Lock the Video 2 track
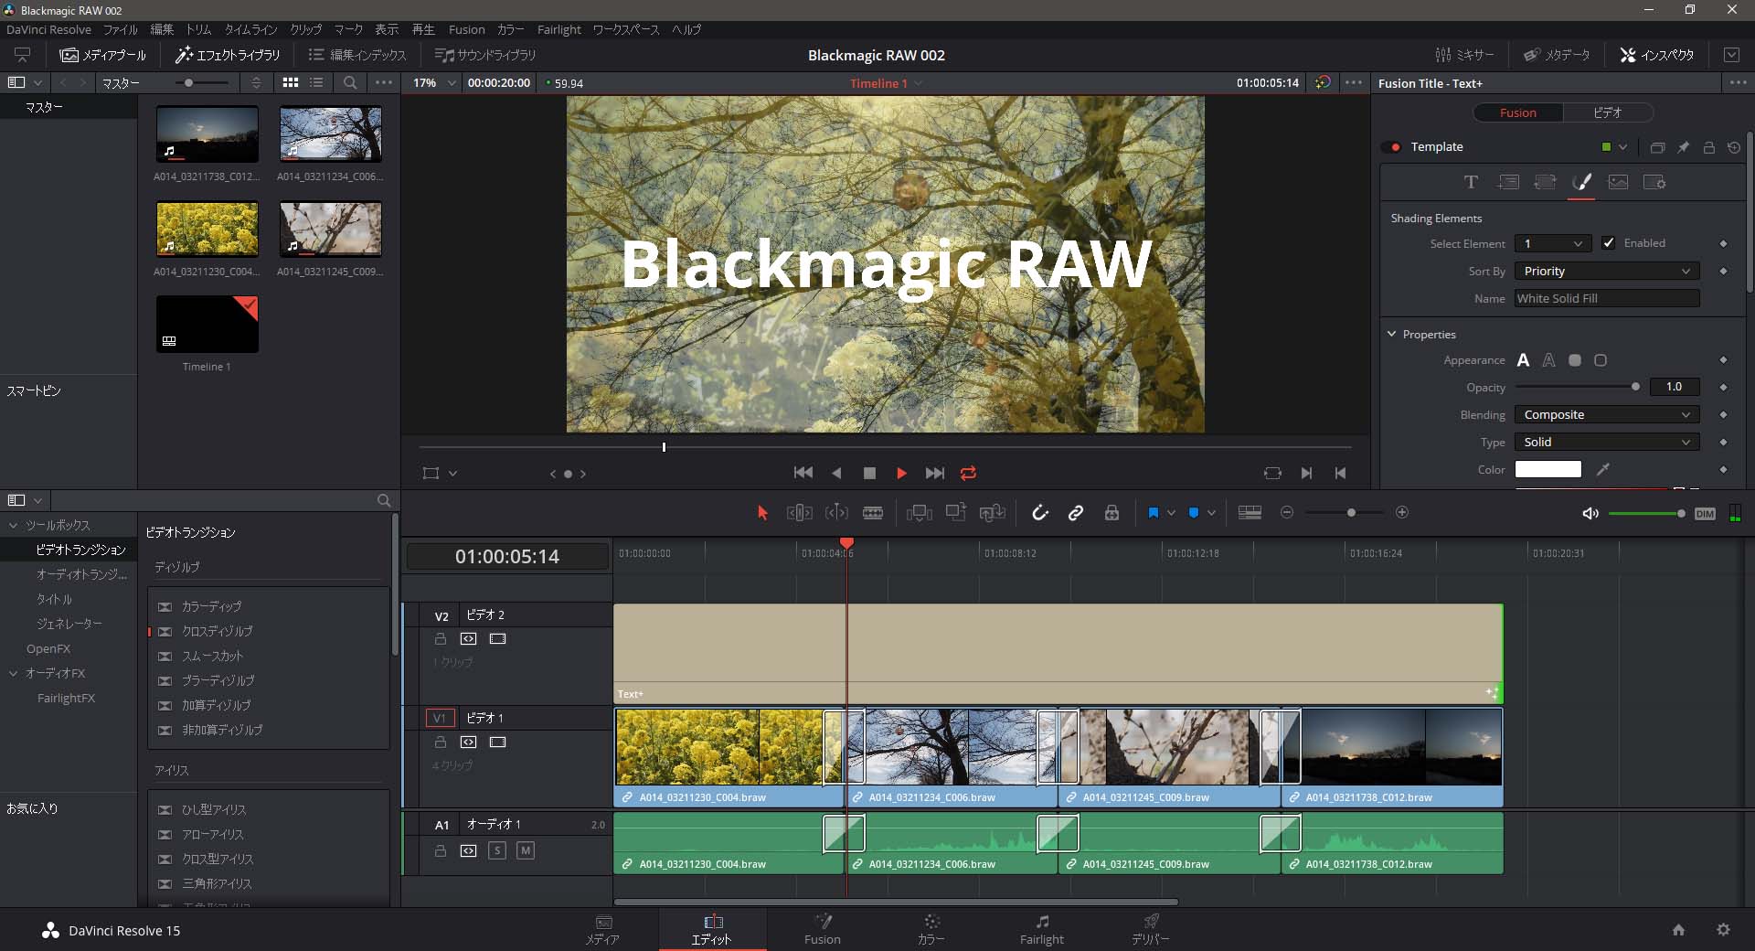The image size is (1755, 951). pyautogui.click(x=441, y=639)
